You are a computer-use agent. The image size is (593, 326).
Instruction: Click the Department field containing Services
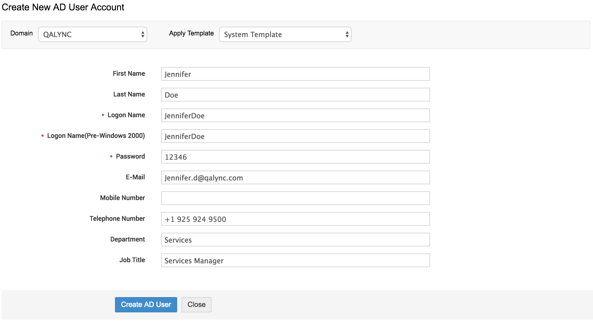[x=295, y=240]
